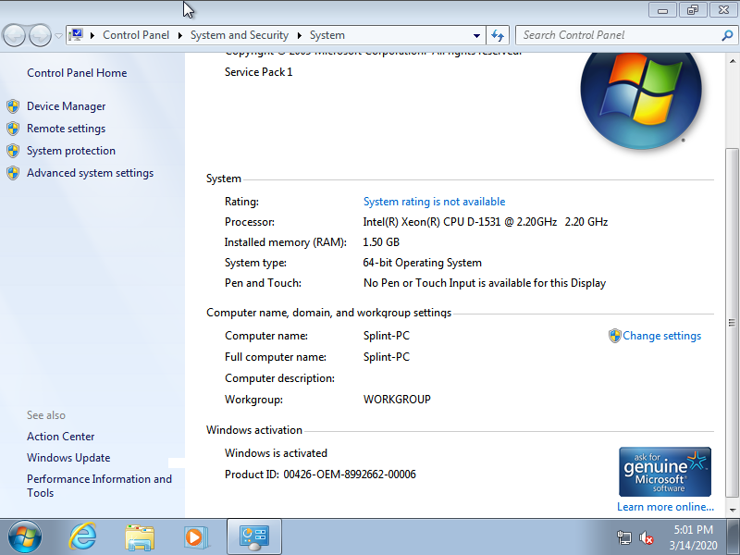Click the Product ID 00426-OEM-8992662-00006 text
Image resolution: width=740 pixels, height=555 pixels.
[320, 475]
